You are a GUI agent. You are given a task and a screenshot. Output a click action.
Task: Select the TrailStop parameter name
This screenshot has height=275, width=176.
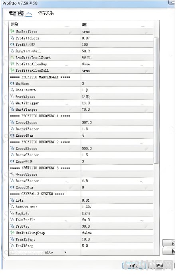[24, 246]
